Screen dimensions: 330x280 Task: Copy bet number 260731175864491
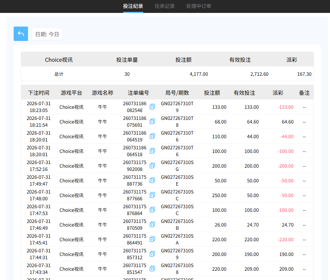point(152,239)
